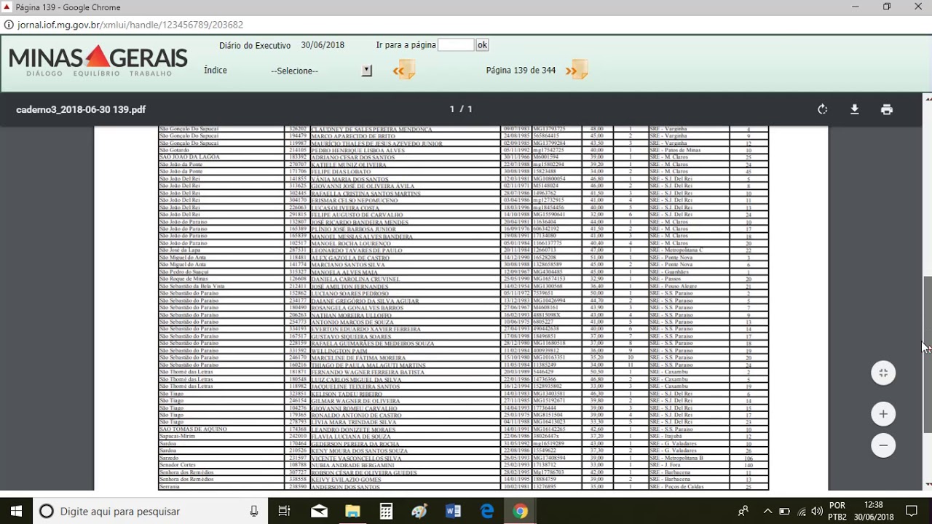
Task: Click name 'VICENTE VASCONCELLOS SILVA'
Action: coord(356,458)
